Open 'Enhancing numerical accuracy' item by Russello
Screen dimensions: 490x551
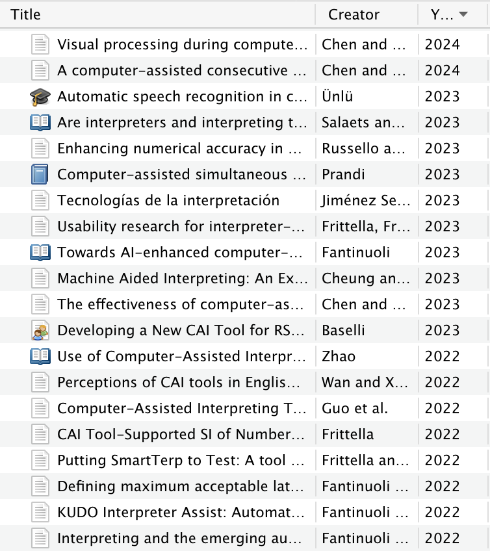pyautogui.click(x=245, y=149)
